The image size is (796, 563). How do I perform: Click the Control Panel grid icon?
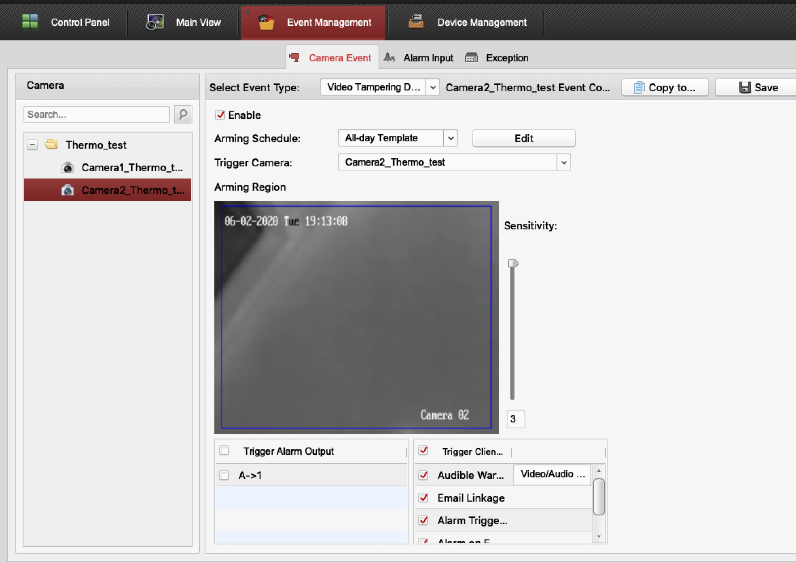30,22
